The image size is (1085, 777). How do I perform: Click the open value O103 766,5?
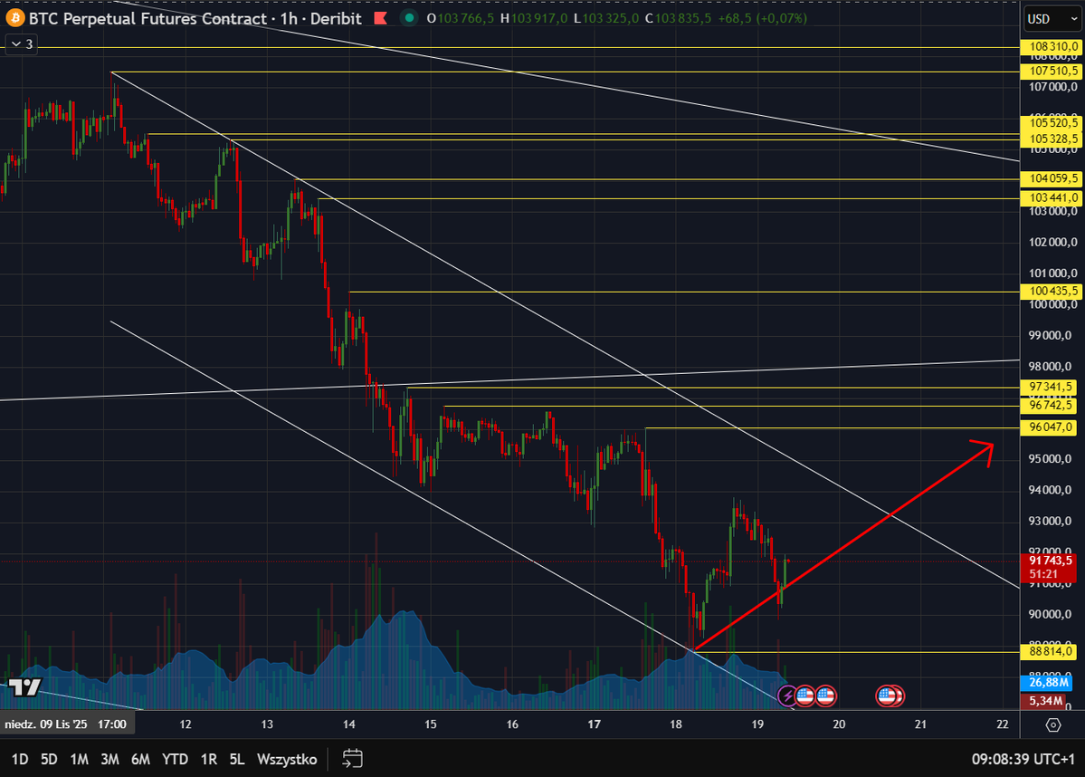pyautogui.click(x=460, y=19)
